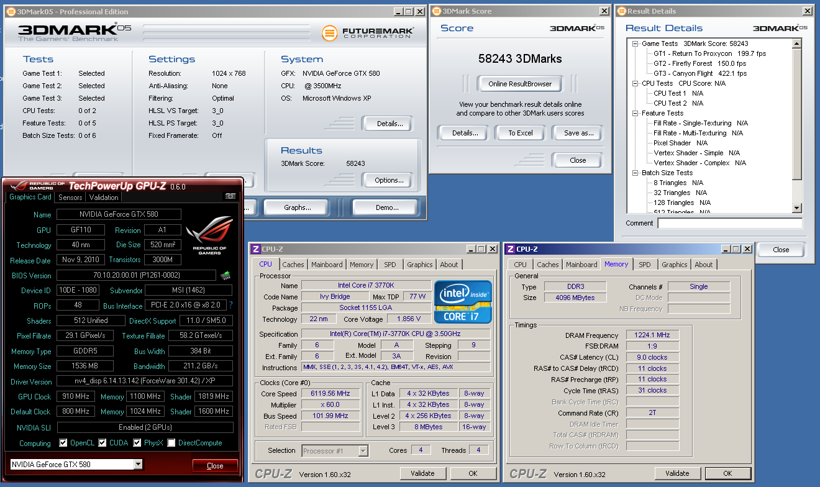This screenshot has height=487, width=820.
Task: Click the 3DMark Score window title icon
Action: 436,11
